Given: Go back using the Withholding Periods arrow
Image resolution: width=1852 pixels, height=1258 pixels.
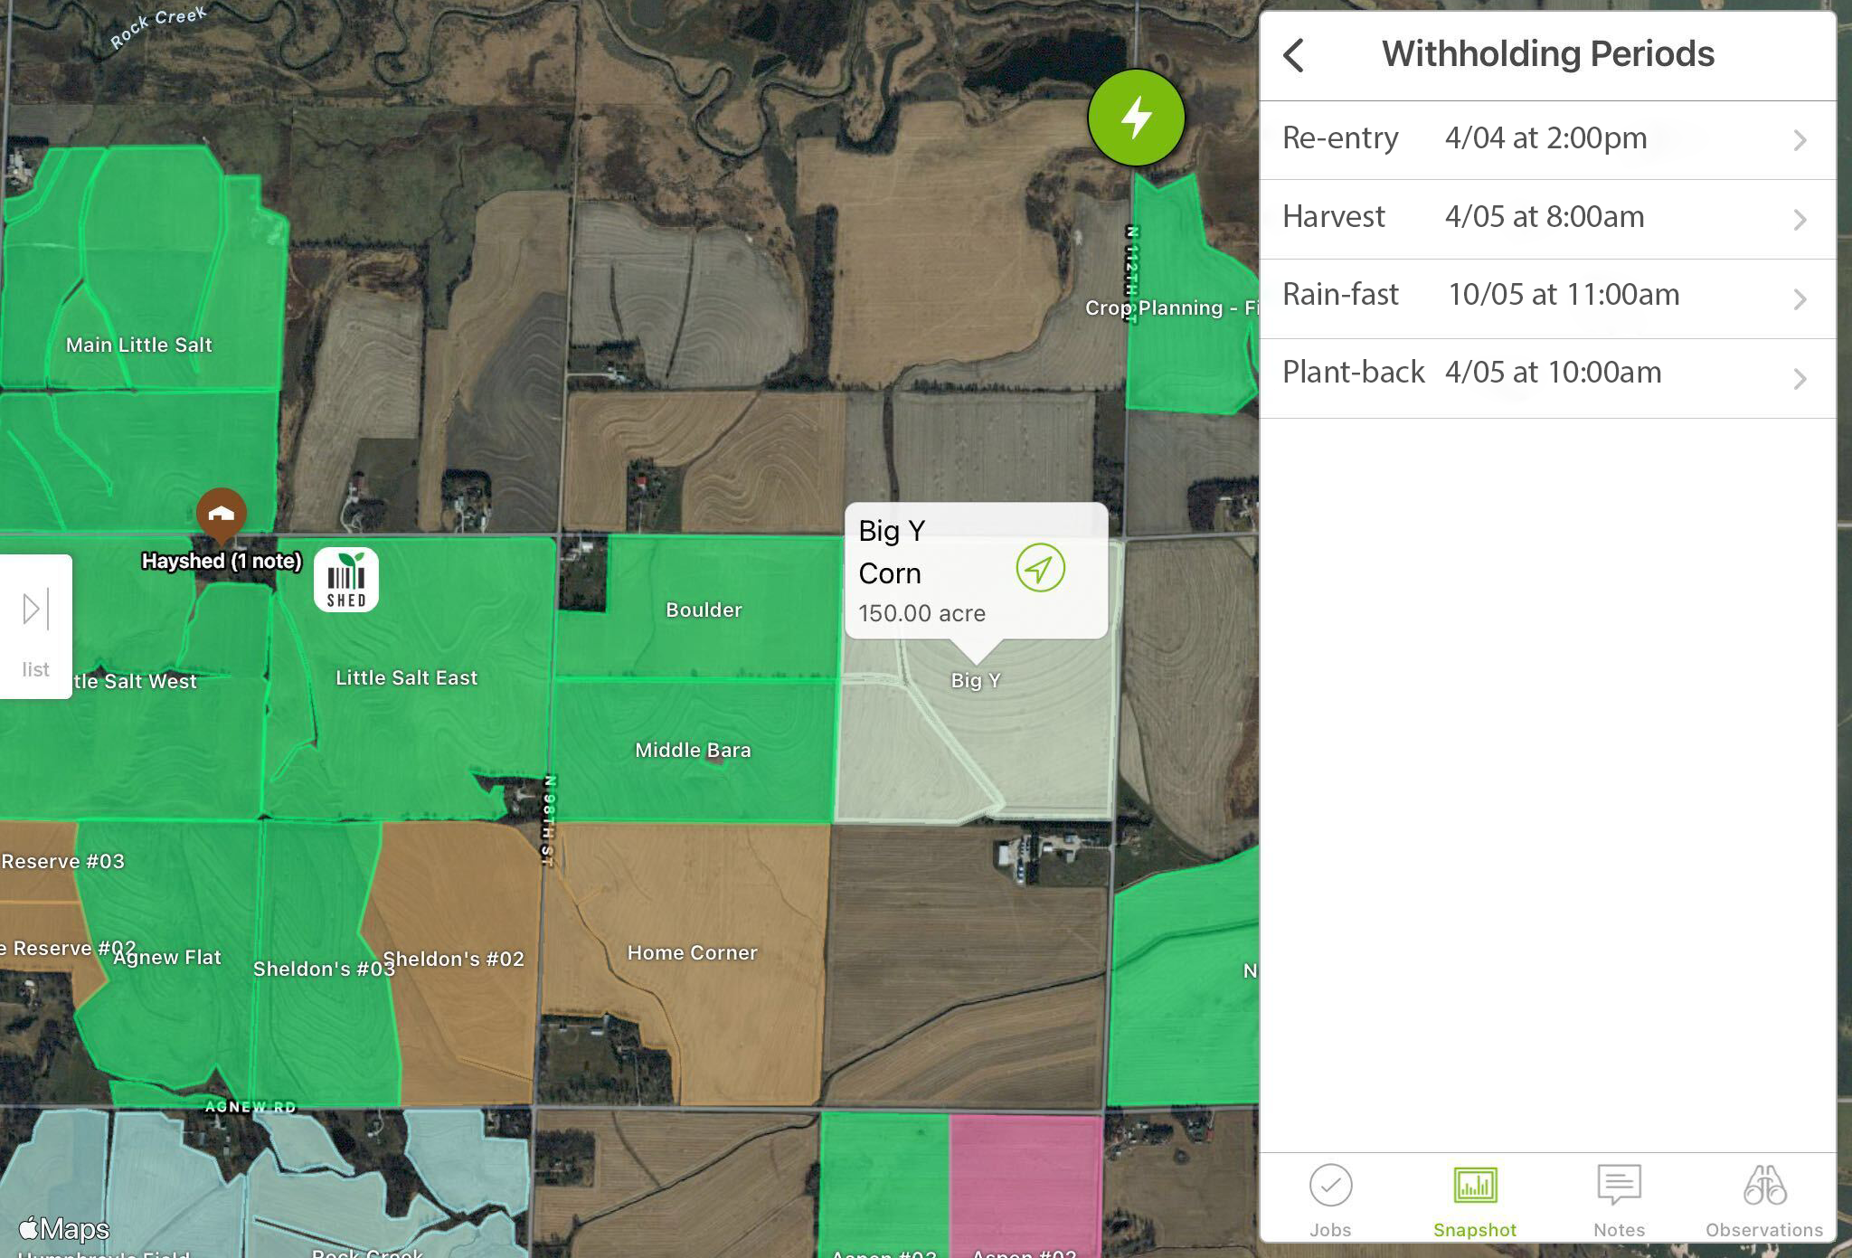Looking at the screenshot, I should (1294, 55).
